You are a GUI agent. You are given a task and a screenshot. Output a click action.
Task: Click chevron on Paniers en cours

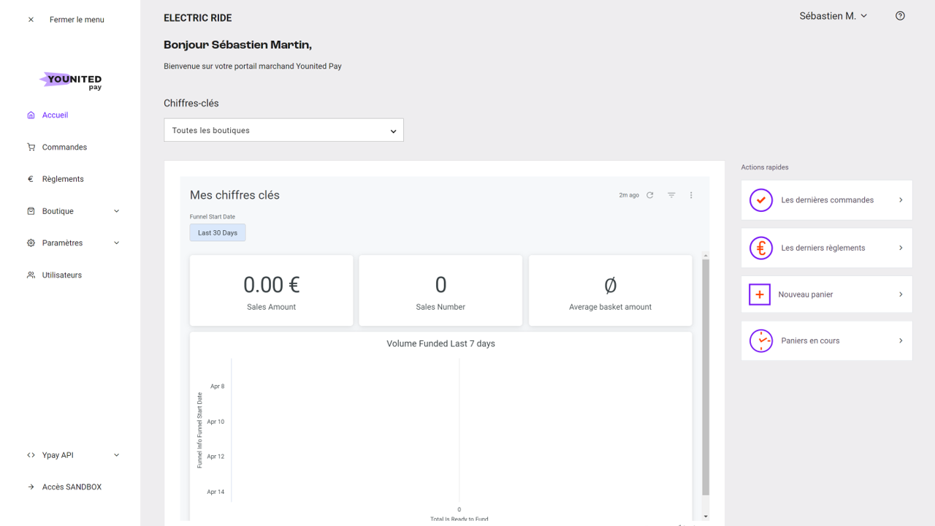click(x=901, y=340)
